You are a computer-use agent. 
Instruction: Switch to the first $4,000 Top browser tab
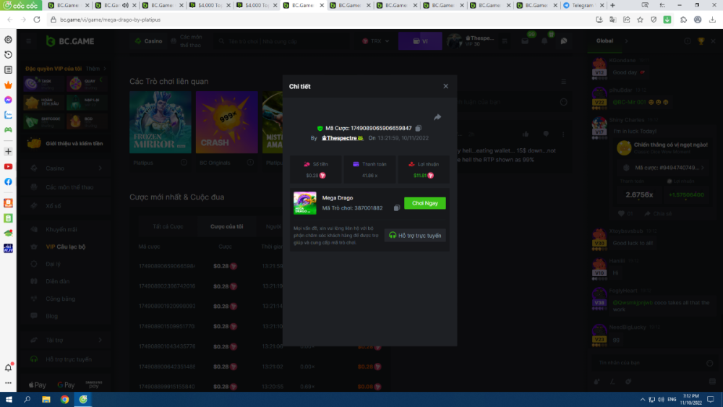(x=210, y=5)
